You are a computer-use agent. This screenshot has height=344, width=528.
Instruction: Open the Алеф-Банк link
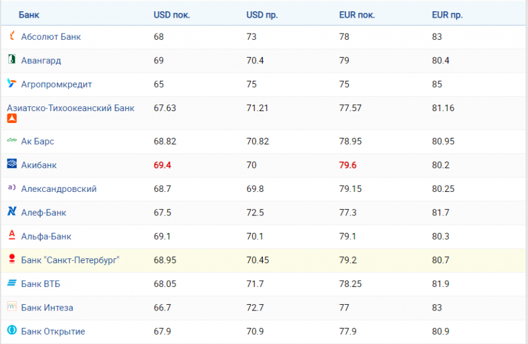pyautogui.click(x=43, y=213)
